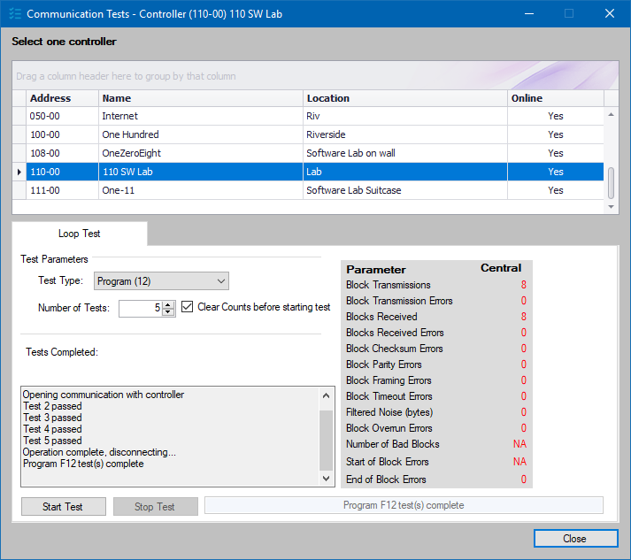Click the row indicator arrow for 110-00
631x560 pixels.
coord(19,172)
